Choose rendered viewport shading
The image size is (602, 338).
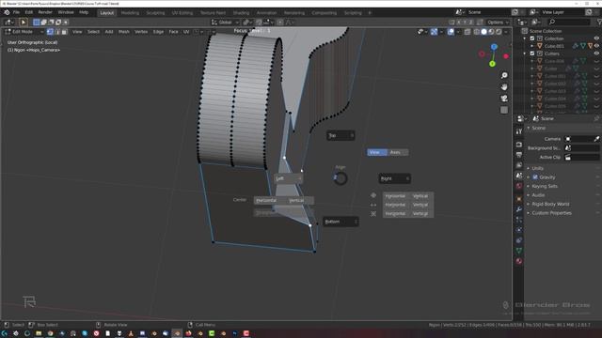point(499,32)
